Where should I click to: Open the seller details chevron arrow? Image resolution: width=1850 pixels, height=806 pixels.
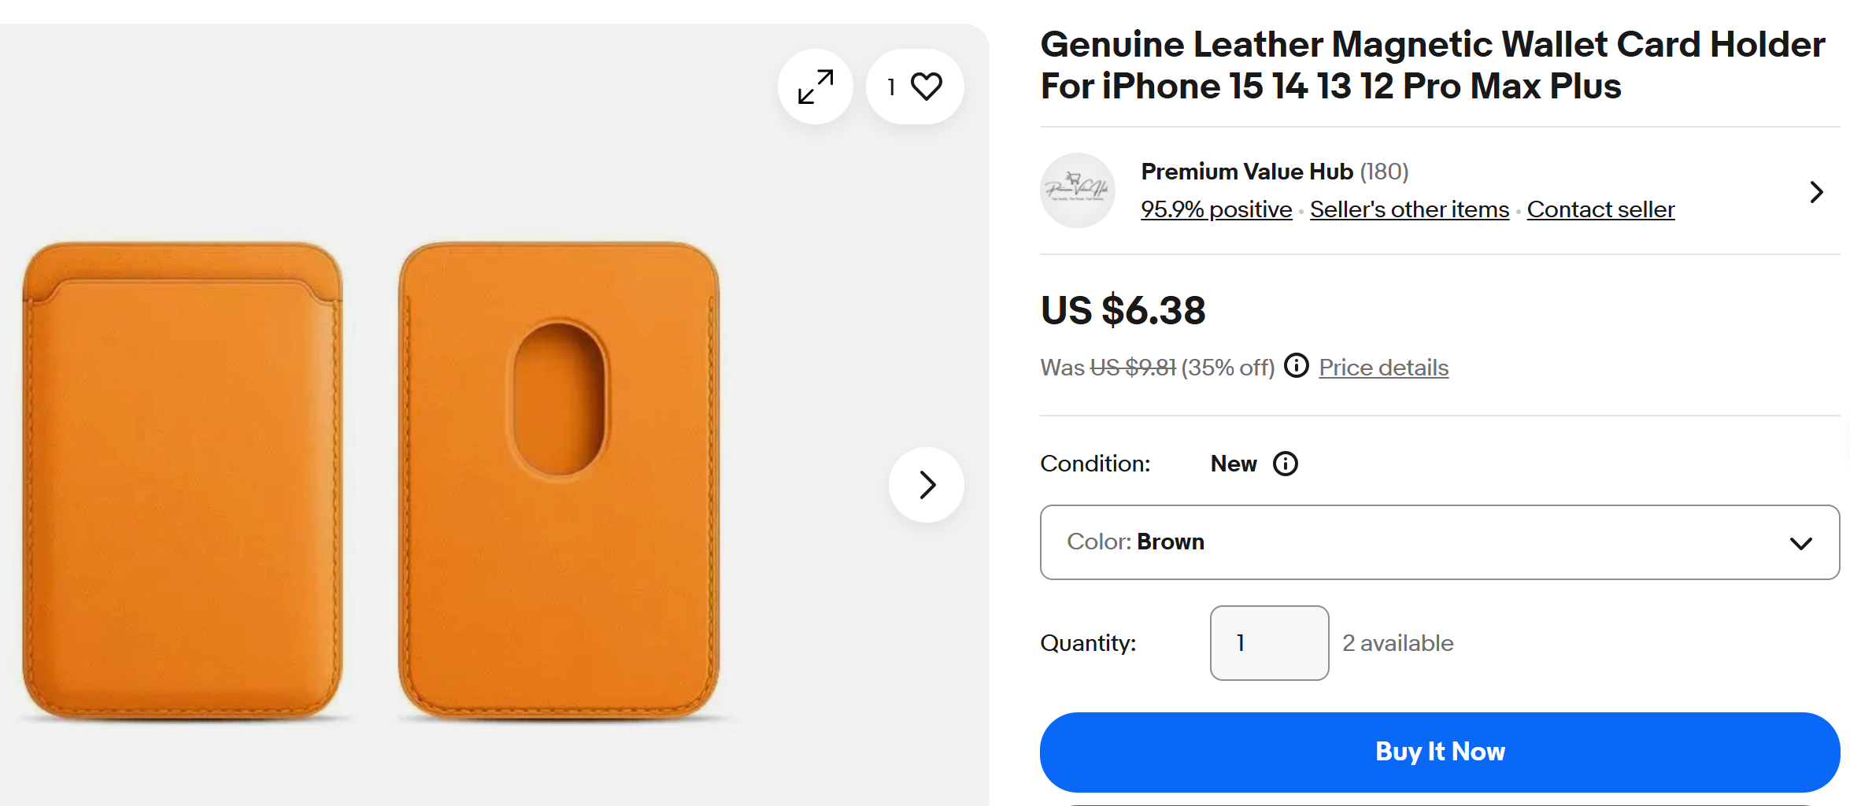[x=1816, y=192]
